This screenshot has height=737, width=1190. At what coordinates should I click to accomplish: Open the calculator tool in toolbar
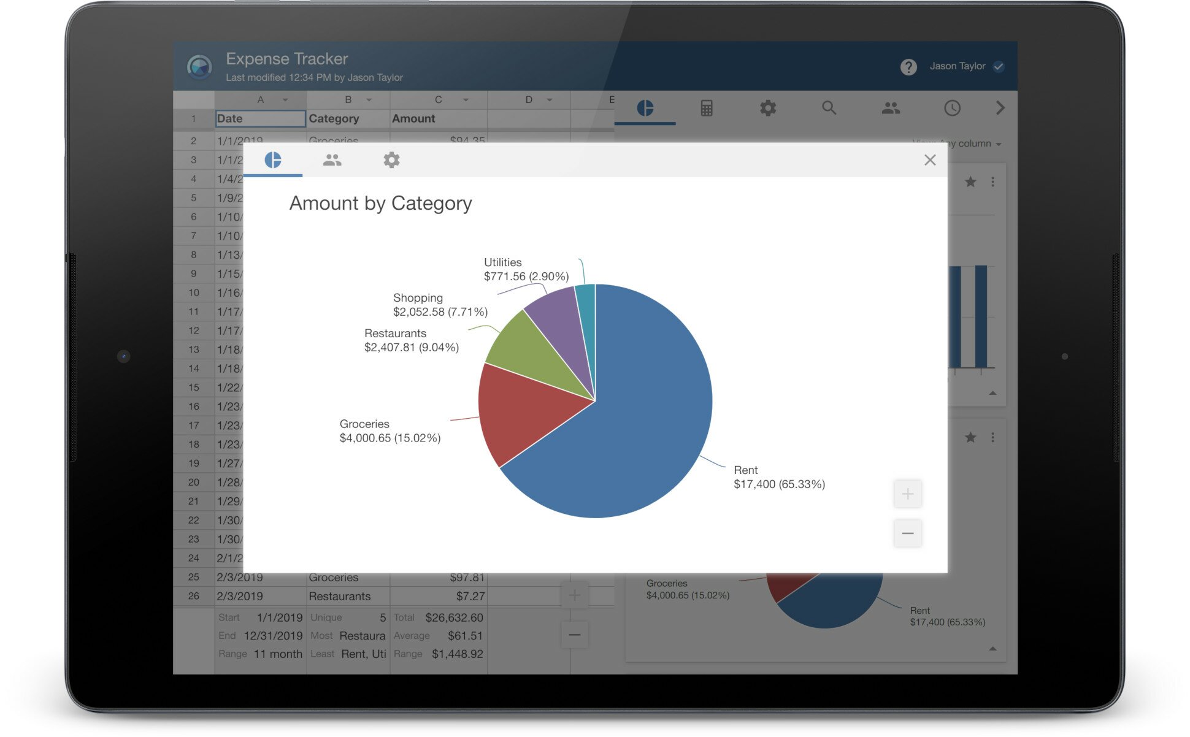pos(706,109)
